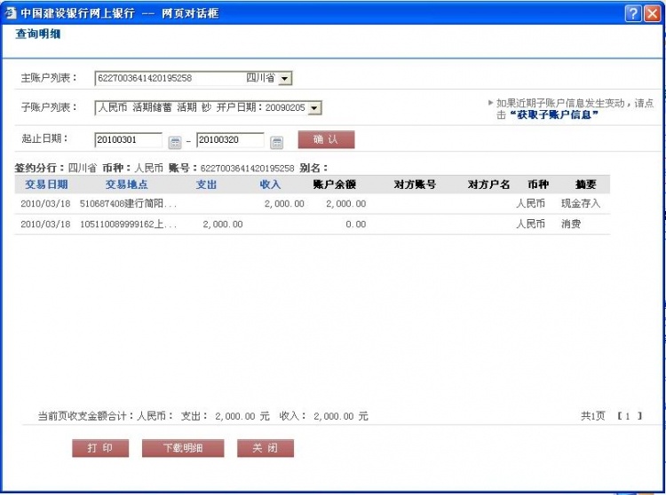This screenshot has height=495, width=666.
Task: Click the 打印 print button
Action: (x=100, y=448)
